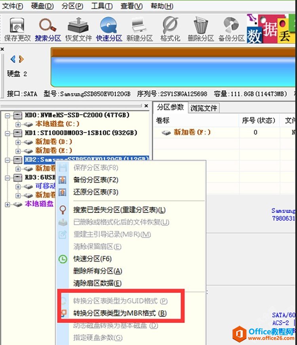Screen dimensions: 297x345
Task: Click the magnifier icon for lost partitions
Action: pyautogui.click(x=63, y=210)
